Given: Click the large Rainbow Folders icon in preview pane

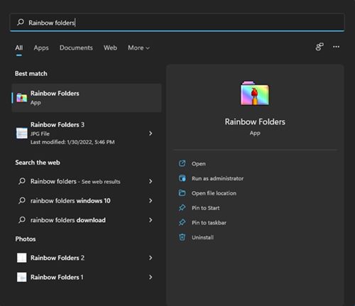Looking at the screenshot, I should [255, 93].
